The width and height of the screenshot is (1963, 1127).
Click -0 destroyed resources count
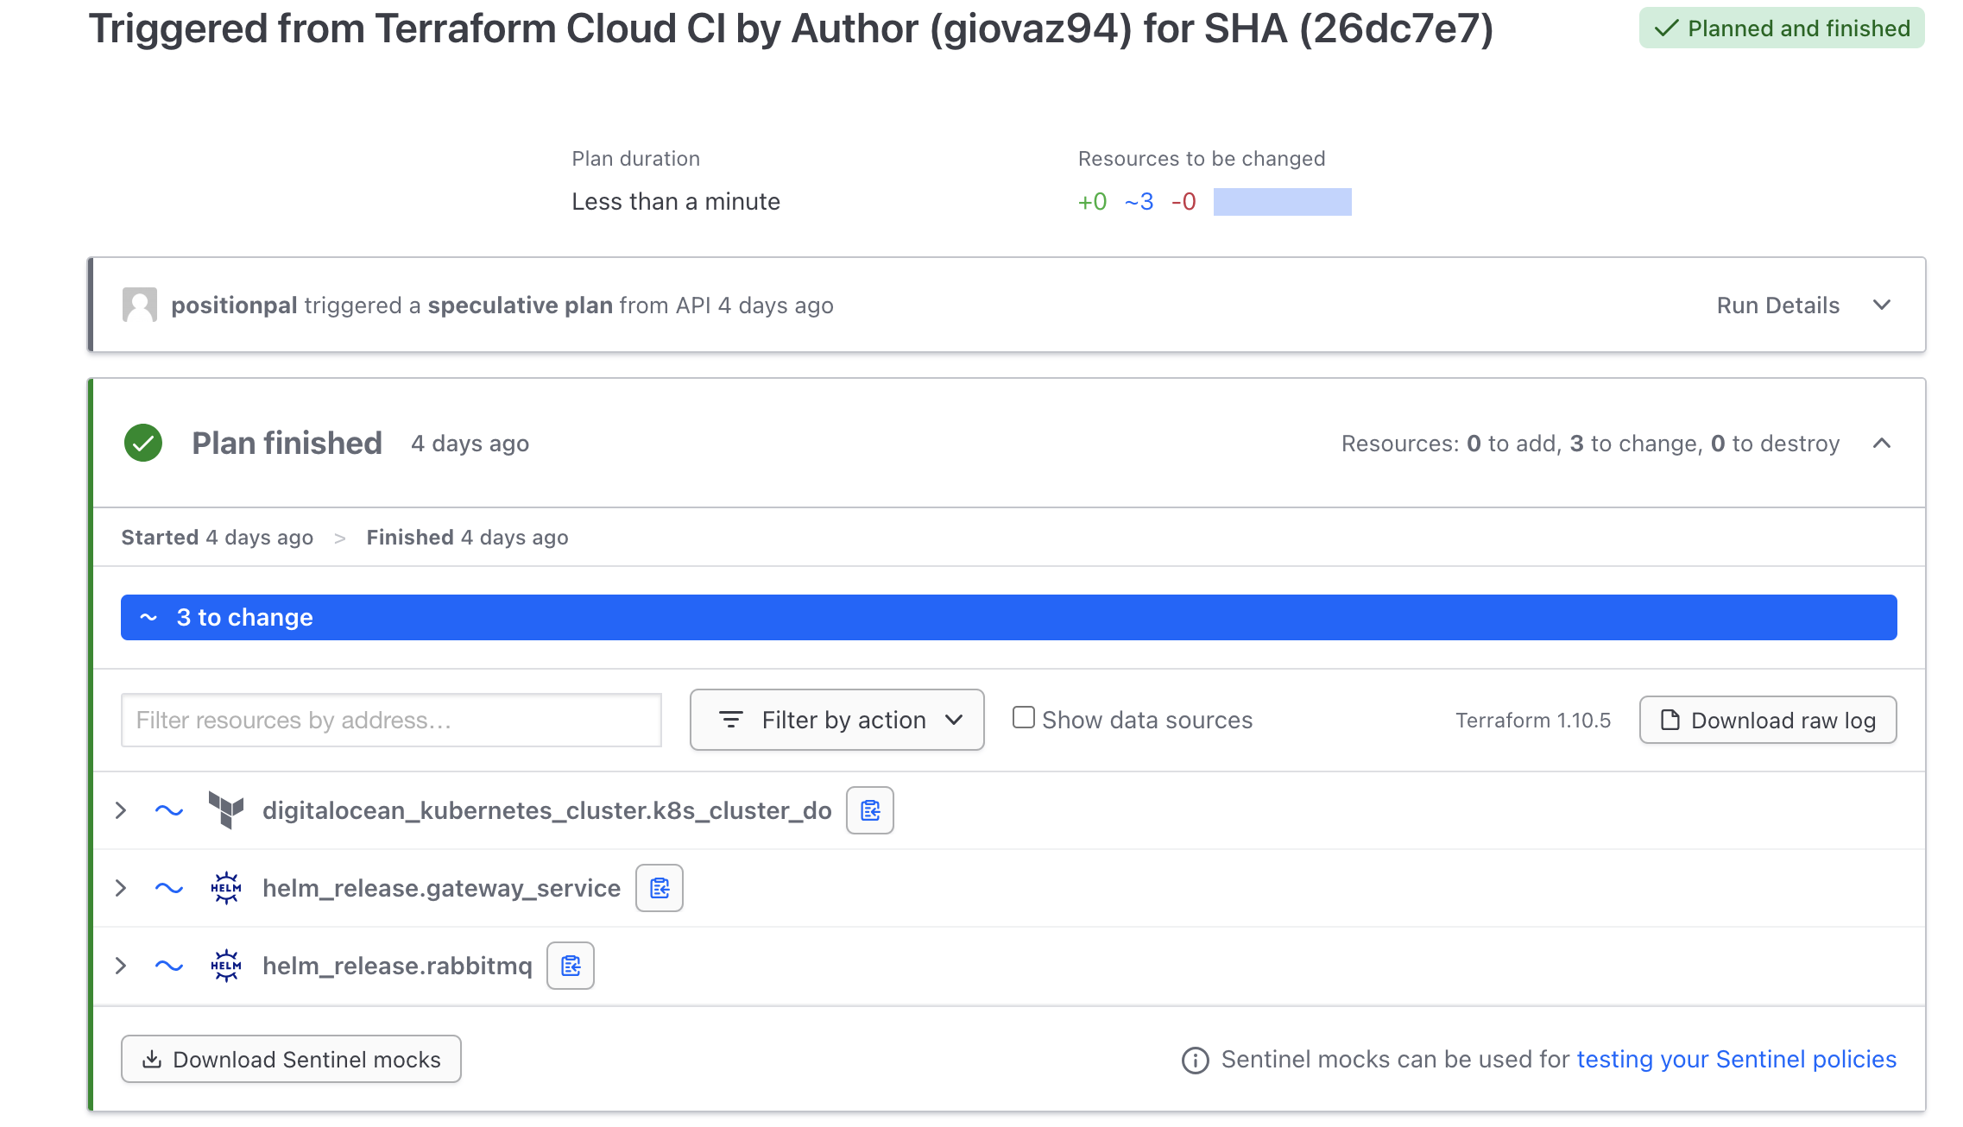1183,202
